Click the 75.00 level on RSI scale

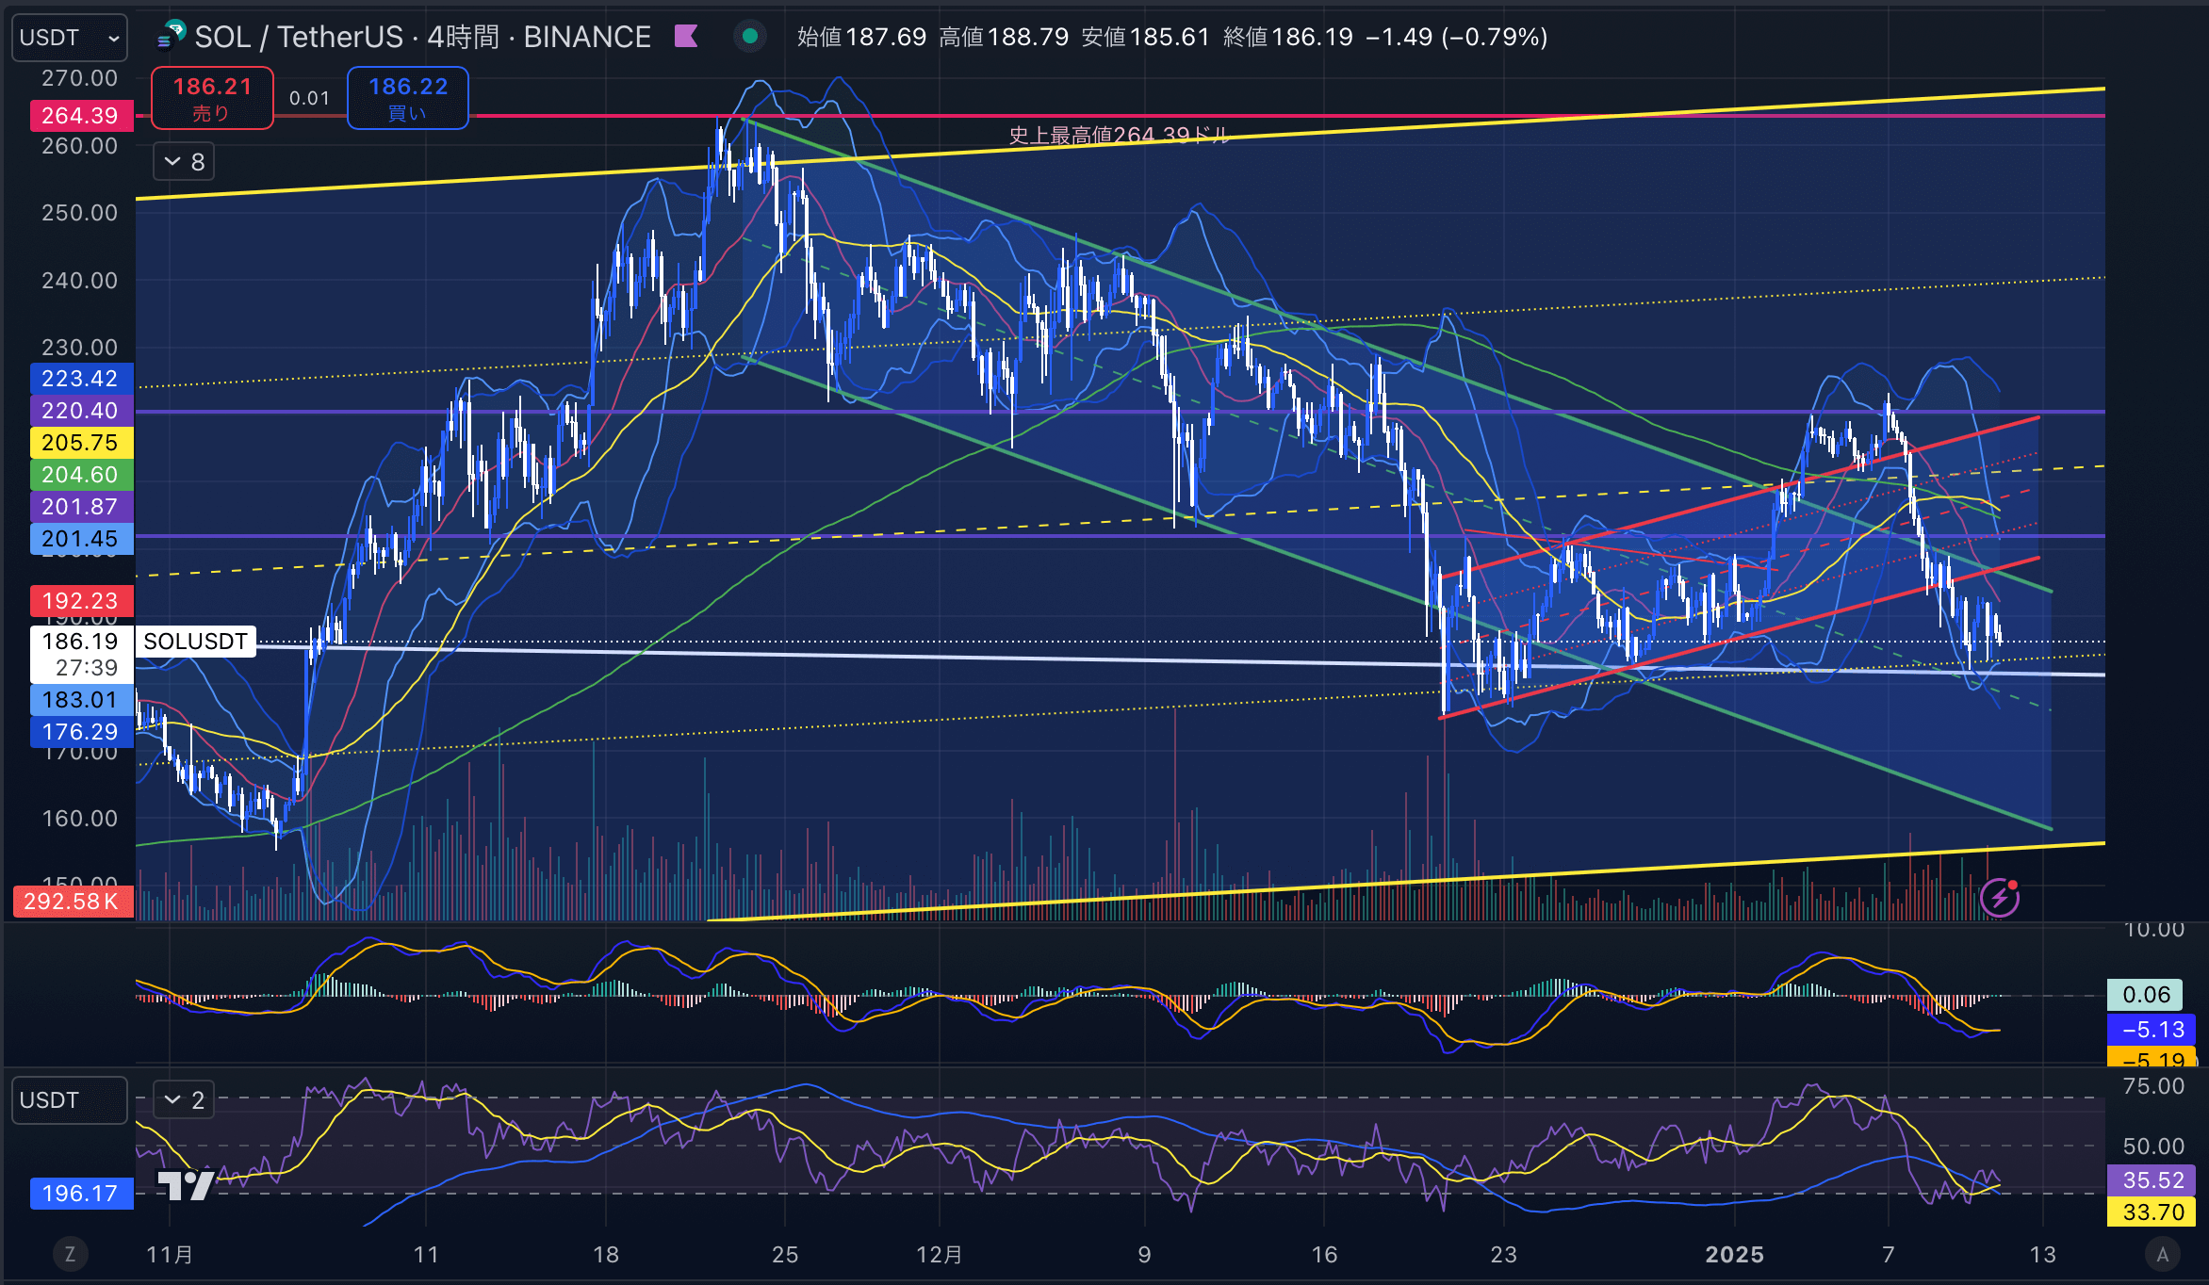click(x=2153, y=1086)
